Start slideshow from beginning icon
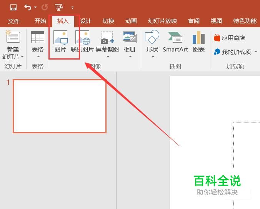Image resolution: width=260 pixels, height=209 pixels. (x=59, y=7)
